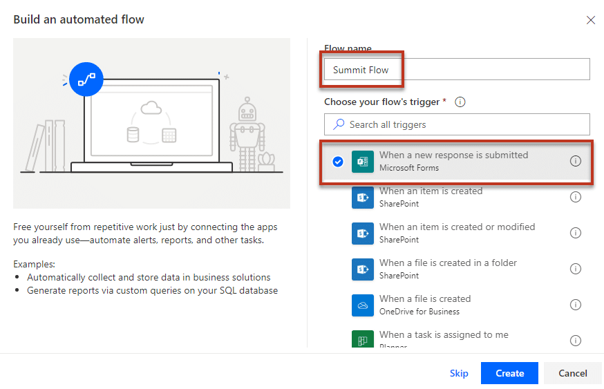Screen dimensions: 604x389
Task: Click the Create button
Action: tap(509, 373)
